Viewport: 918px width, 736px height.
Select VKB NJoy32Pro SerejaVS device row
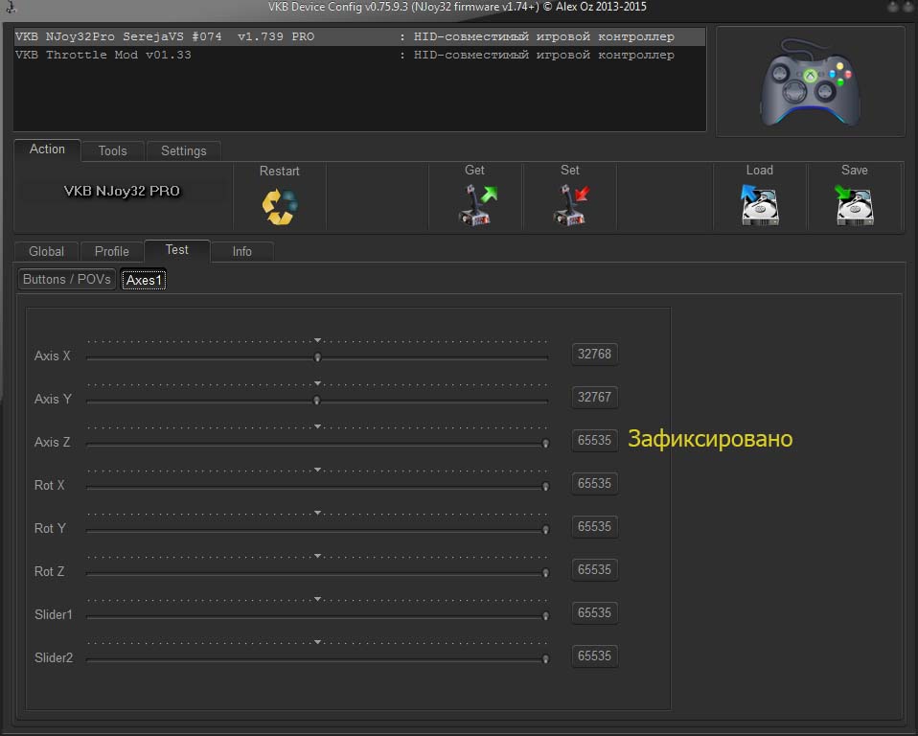tap(359, 36)
